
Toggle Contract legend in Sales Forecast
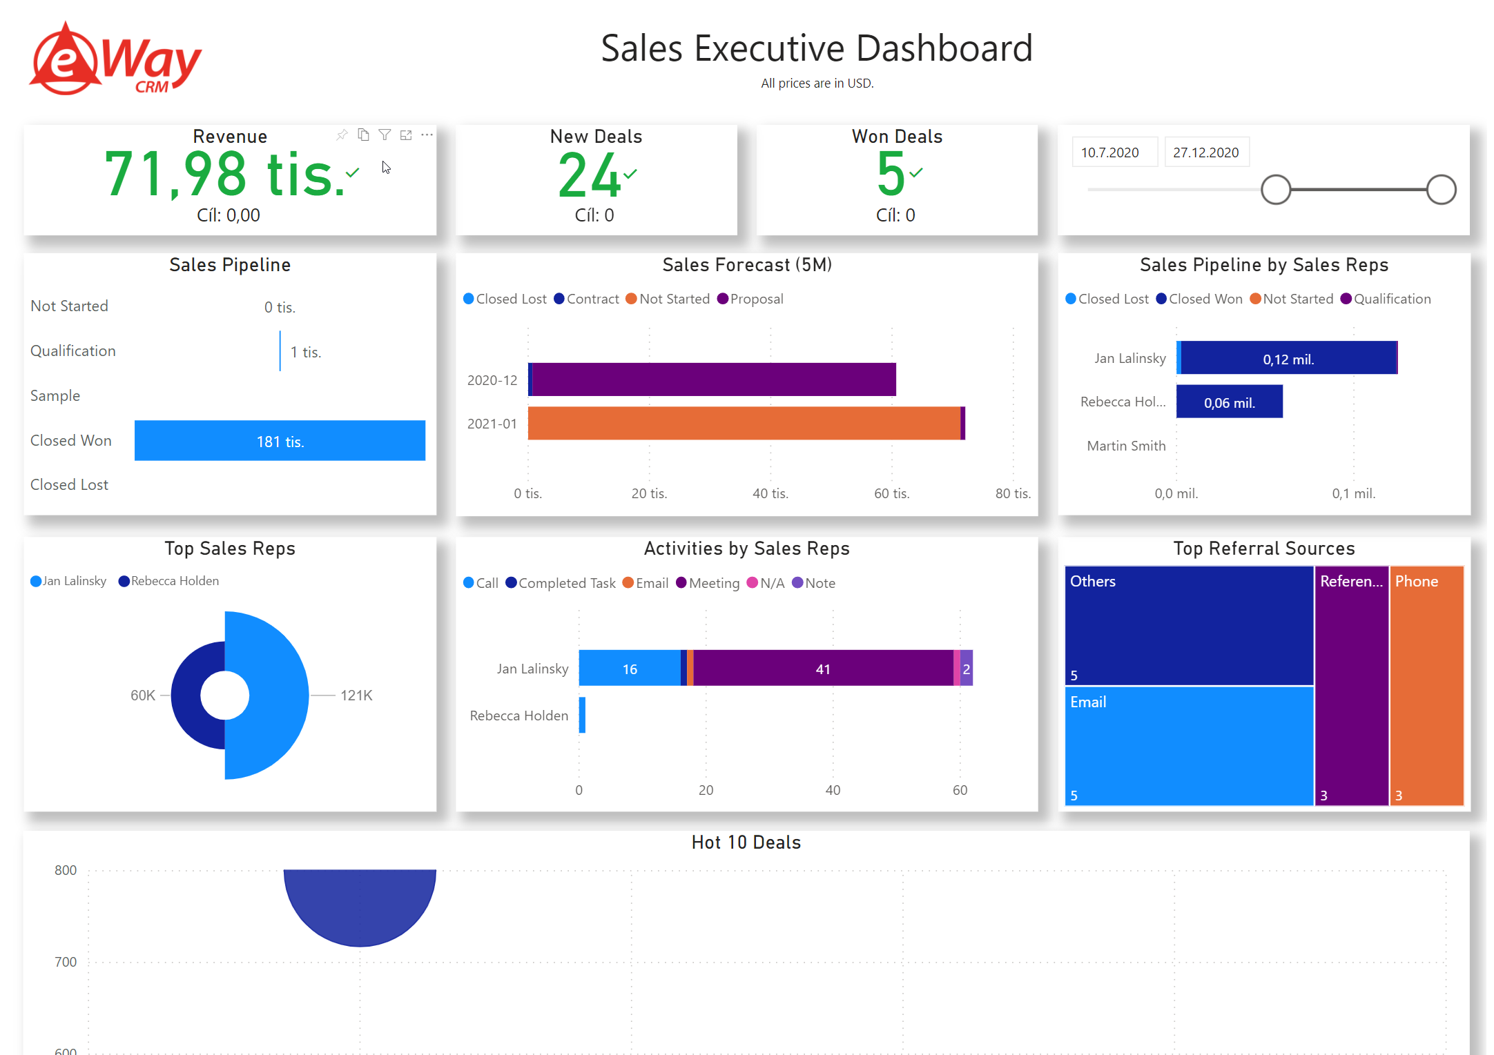(x=586, y=299)
